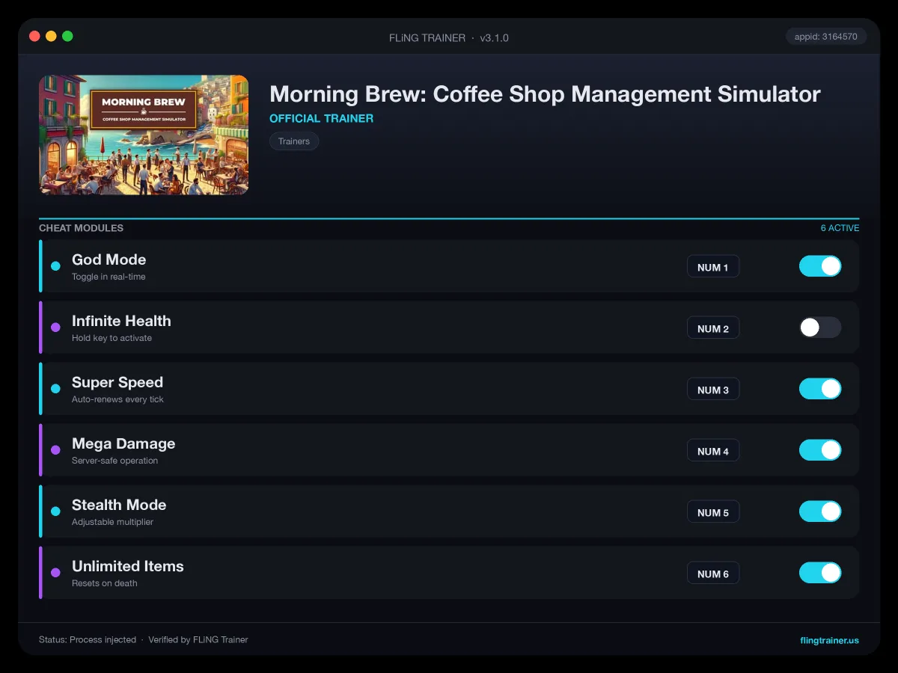Click the "Server-safe operation" description
The width and height of the screenshot is (898, 673).
[x=115, y=461]
